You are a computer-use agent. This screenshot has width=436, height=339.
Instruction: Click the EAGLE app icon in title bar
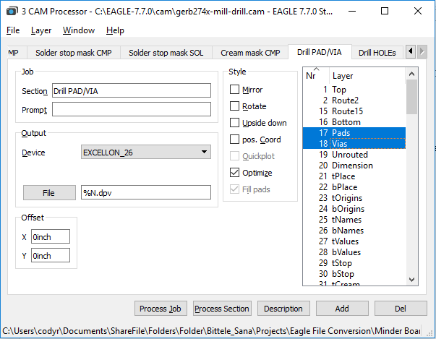click(x=10, y=11)
